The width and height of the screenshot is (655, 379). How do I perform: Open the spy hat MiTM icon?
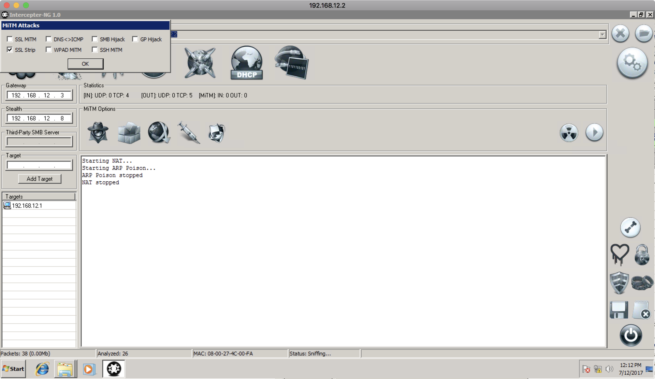tap(98, 132)
